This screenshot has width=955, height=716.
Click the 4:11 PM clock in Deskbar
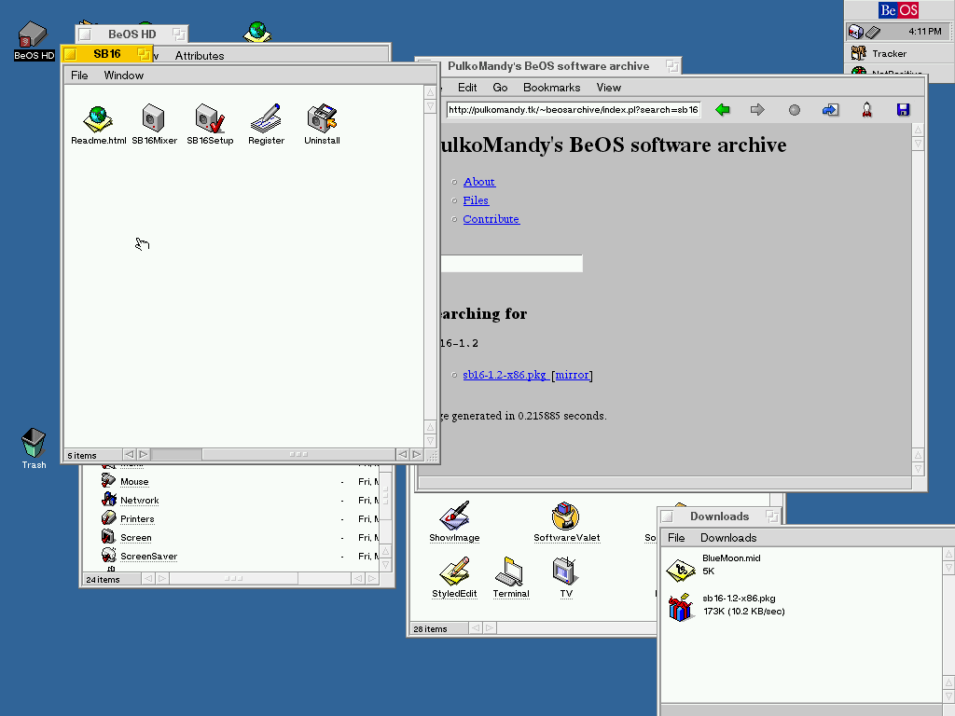924,31
